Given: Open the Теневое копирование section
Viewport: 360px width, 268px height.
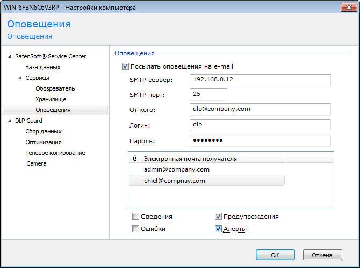Looking at the screenshot, I should pyautogui.click(x=55, y=153).
